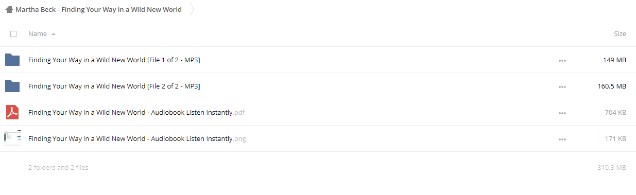Viewport: 636px width, 195px height.
Task: Click the breadcrumb chevron separator
Action: [192, 9]
